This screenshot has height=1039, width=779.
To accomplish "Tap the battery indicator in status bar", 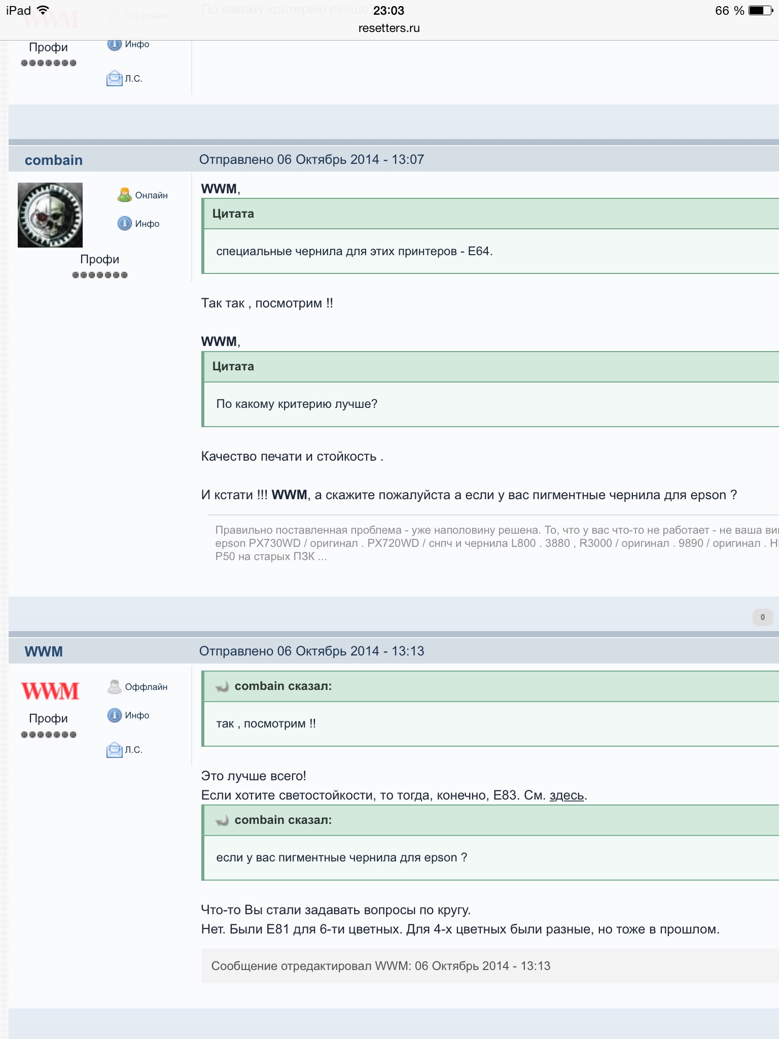I will click(x=761, y=10).
